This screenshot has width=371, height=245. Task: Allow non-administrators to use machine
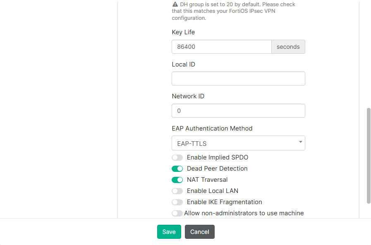coord(177,213)
